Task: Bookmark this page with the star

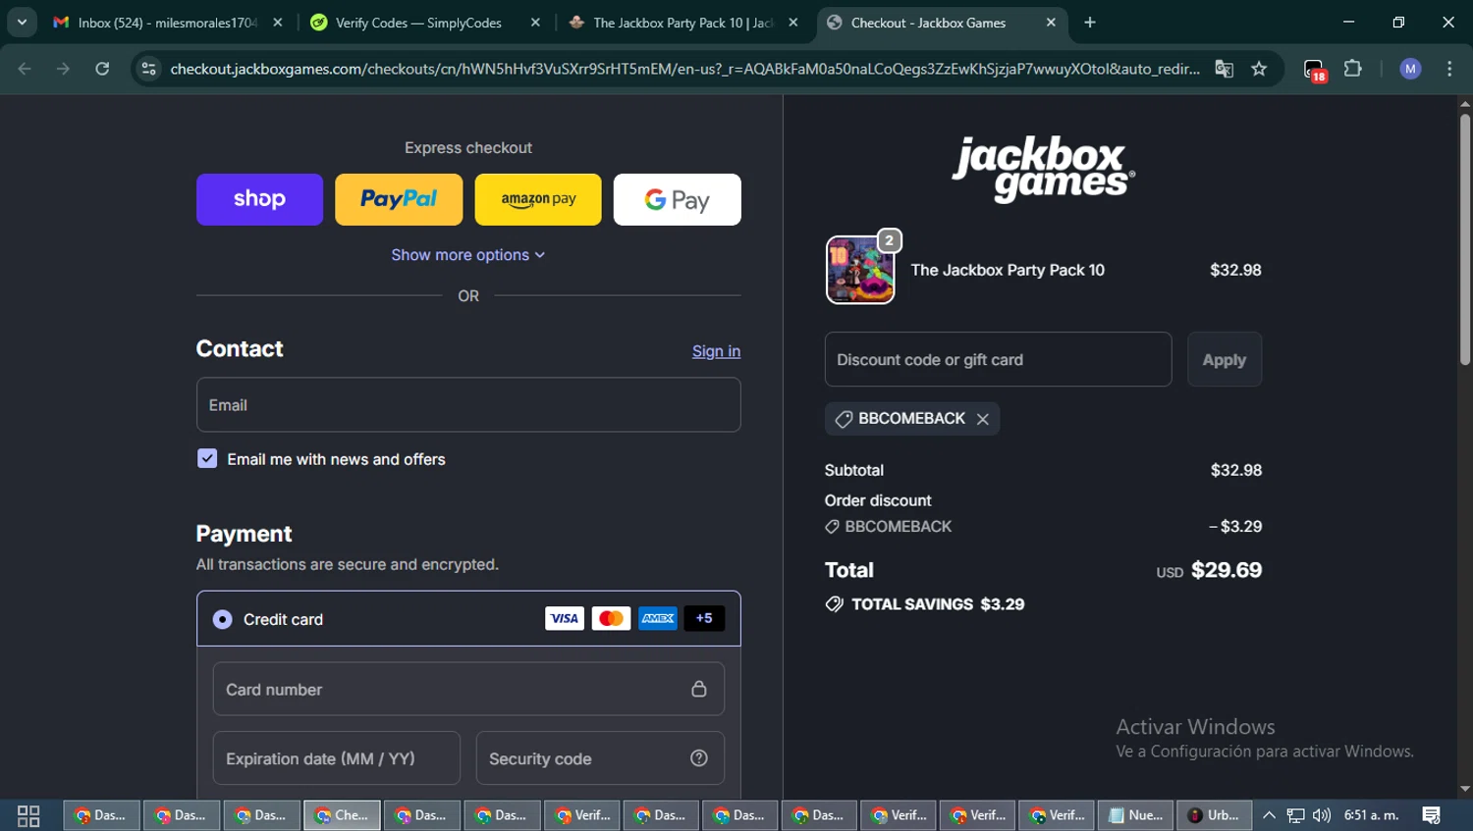Action: coord(1259,69)
